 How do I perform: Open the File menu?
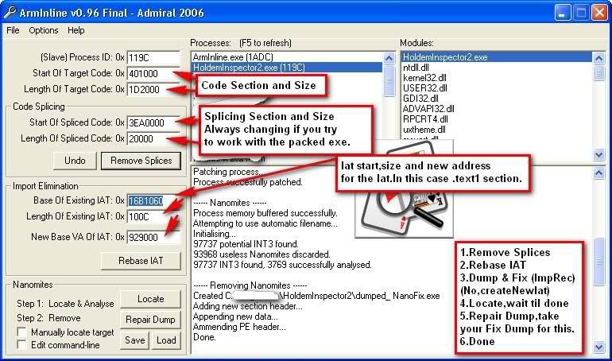(x=13, y=30)
